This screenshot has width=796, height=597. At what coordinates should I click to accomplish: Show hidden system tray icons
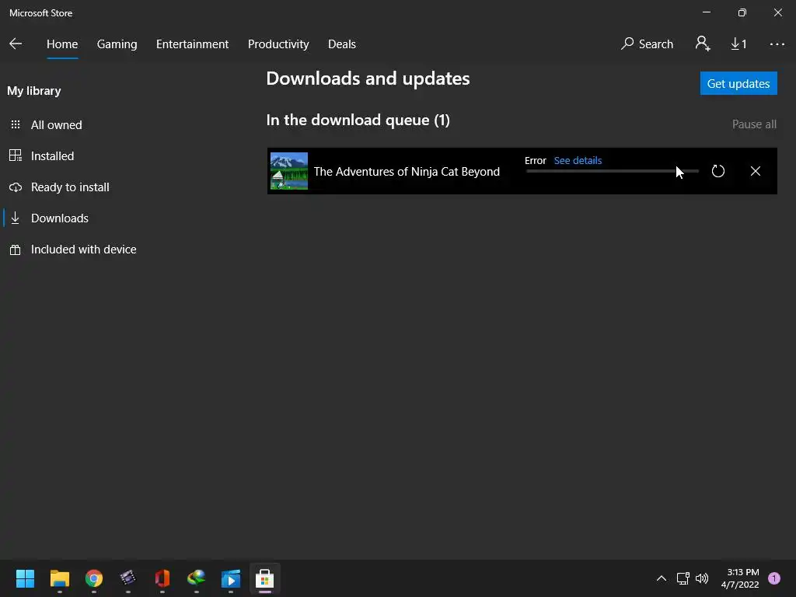[x=661, y=578]
